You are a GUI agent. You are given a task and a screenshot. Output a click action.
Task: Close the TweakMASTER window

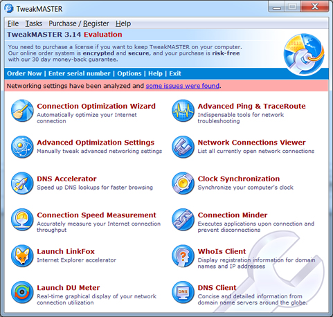(x=315, y=7)
